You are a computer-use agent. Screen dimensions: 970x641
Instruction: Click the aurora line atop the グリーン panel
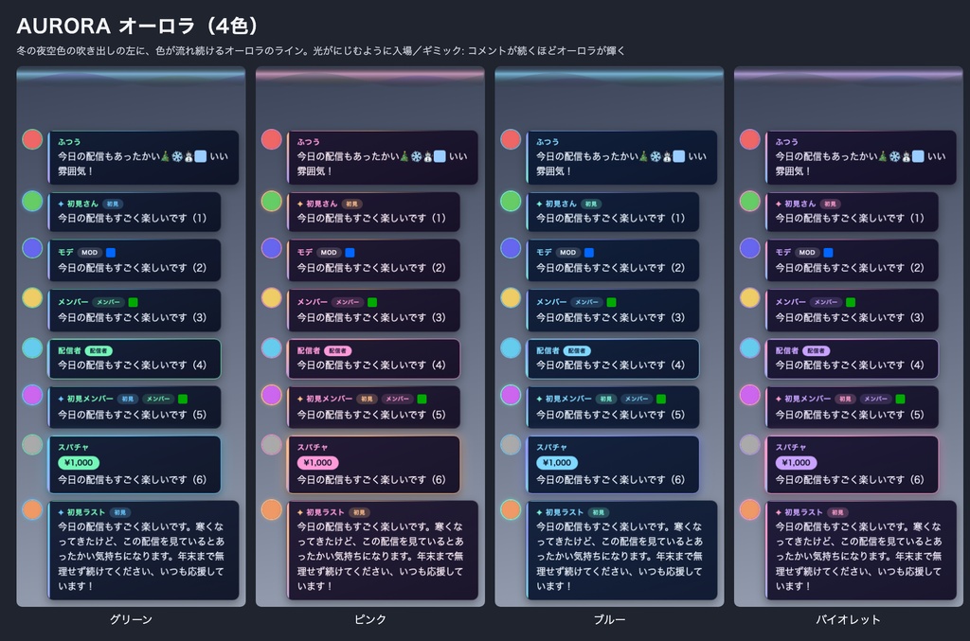131,74
